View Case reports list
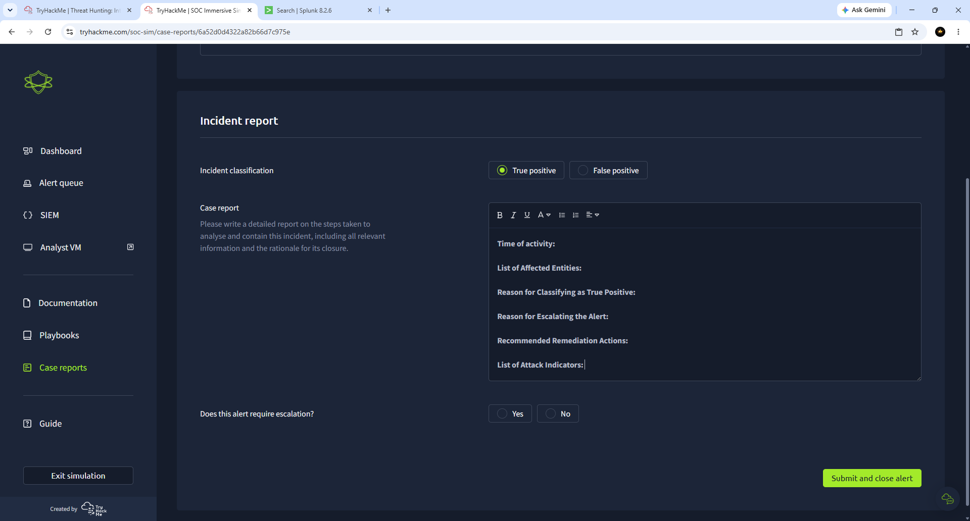This screenshot has height=521, width=970. 55,368
